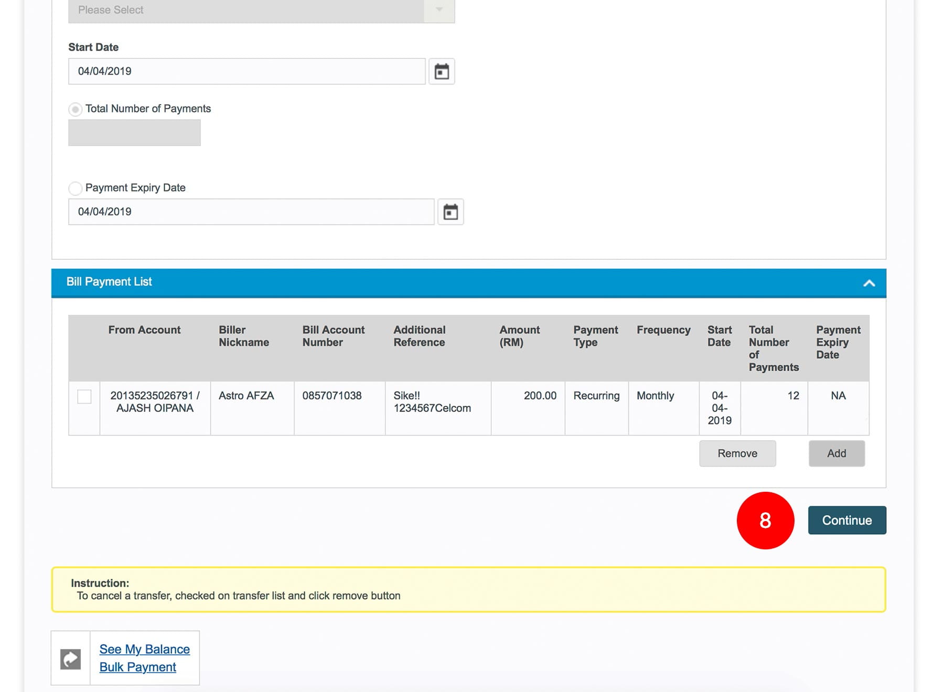The width and height of the screenshot is (944, 692).
Task: Click the red step 8 marker
Action: [x=765, y=521]
